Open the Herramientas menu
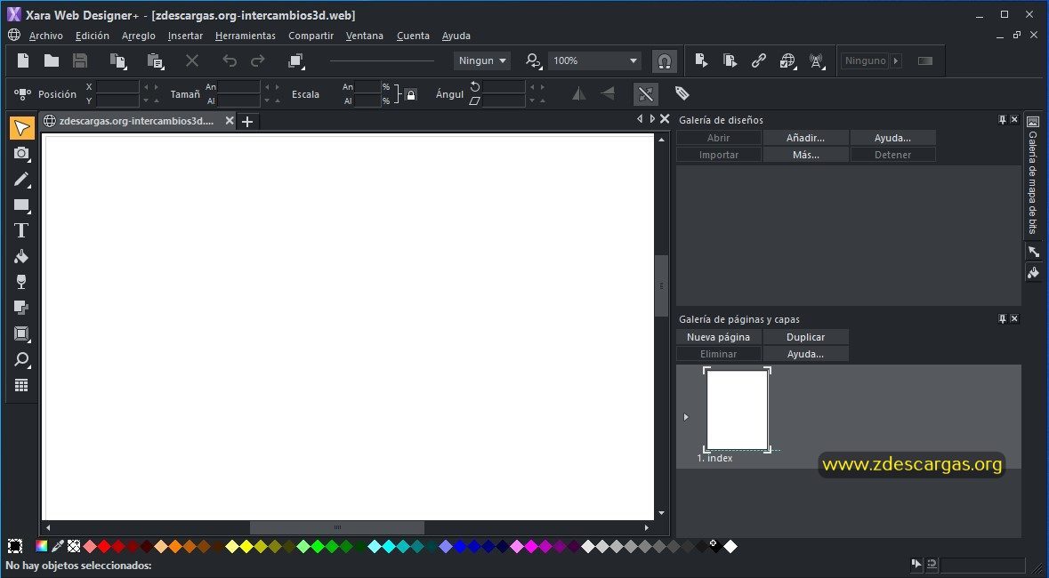 [x=246, y=36]
